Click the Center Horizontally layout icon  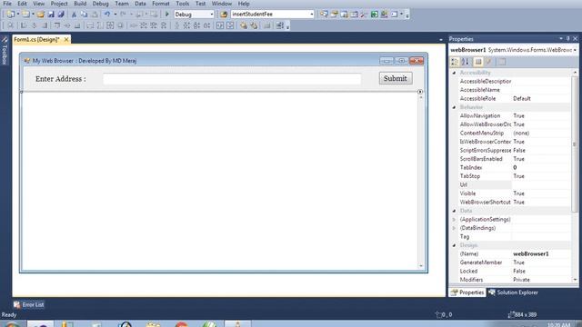coord(220,25)
